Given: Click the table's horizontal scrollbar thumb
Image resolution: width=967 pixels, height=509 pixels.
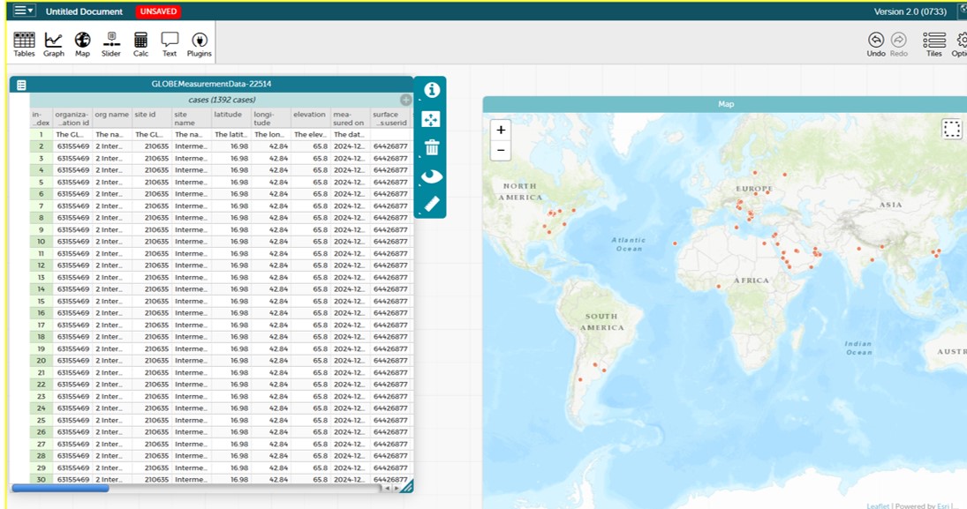Looking at the screenshot, I should pyautogui.click(x=60, y=488).
